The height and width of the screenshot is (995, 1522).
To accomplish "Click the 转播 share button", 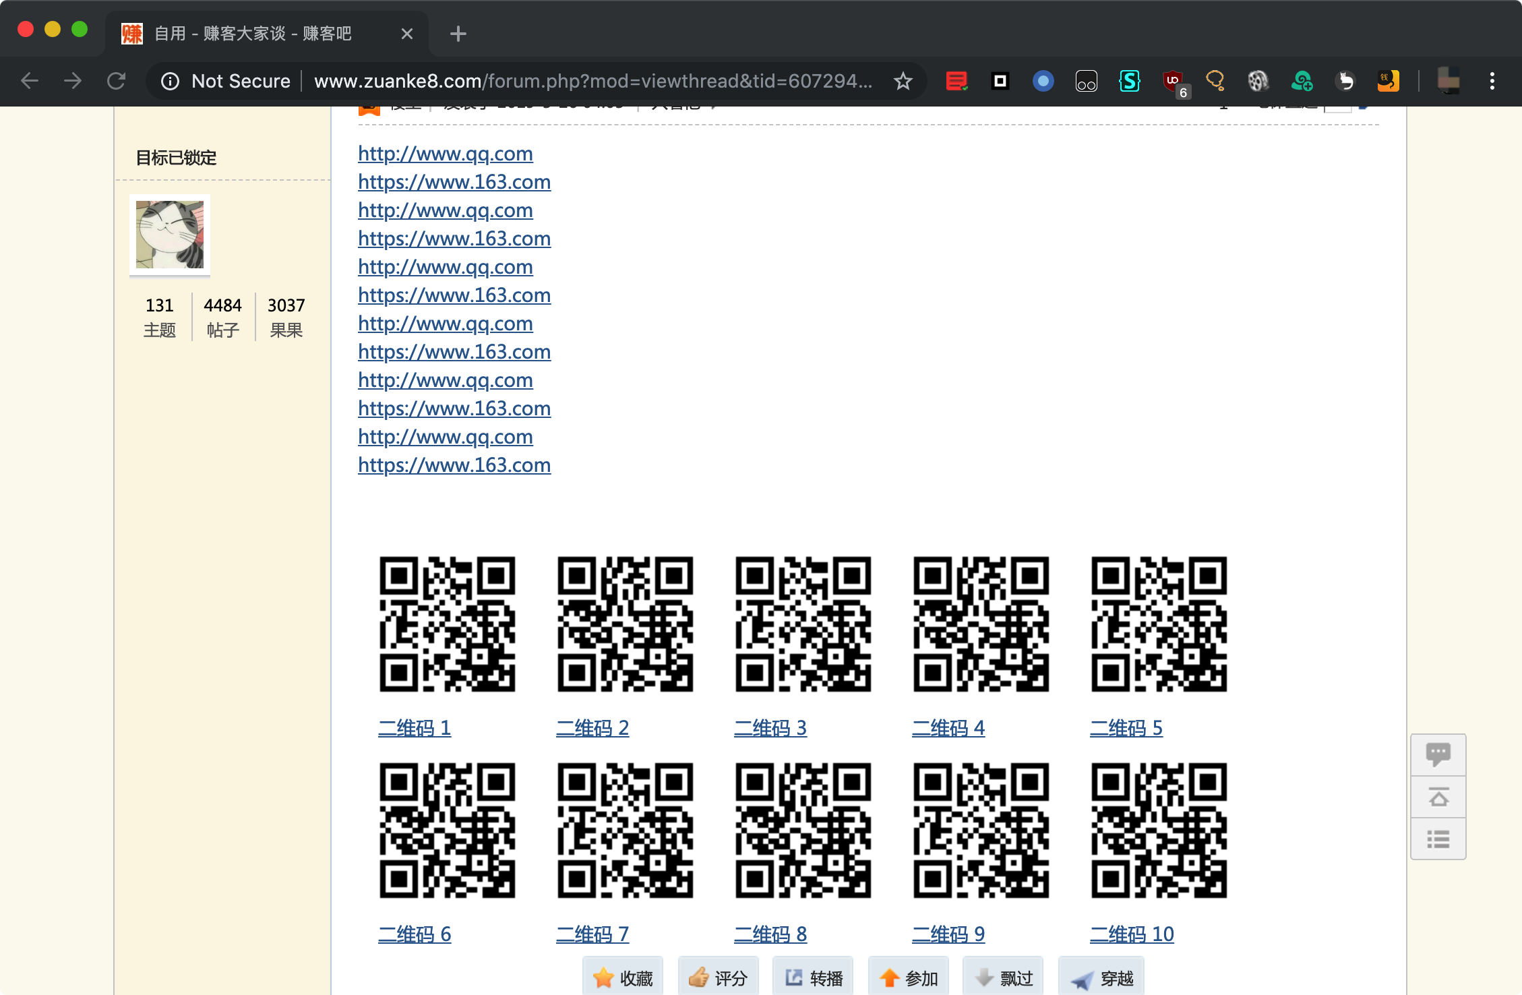I will [x=813, y=977].
